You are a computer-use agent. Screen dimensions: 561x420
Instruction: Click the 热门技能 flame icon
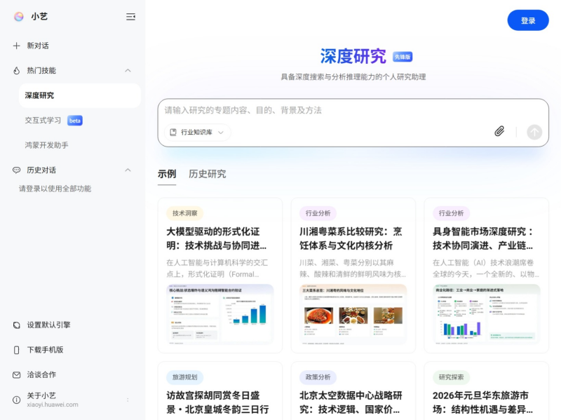click(x=15, y=70)
